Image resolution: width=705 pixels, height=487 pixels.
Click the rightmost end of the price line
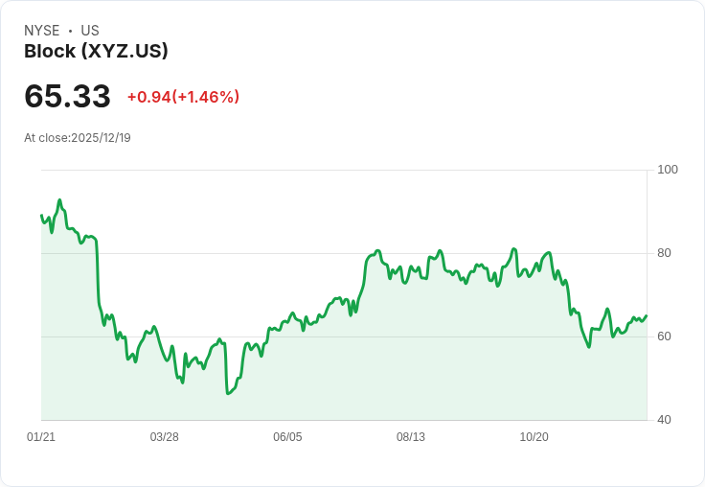click(647, 315)
